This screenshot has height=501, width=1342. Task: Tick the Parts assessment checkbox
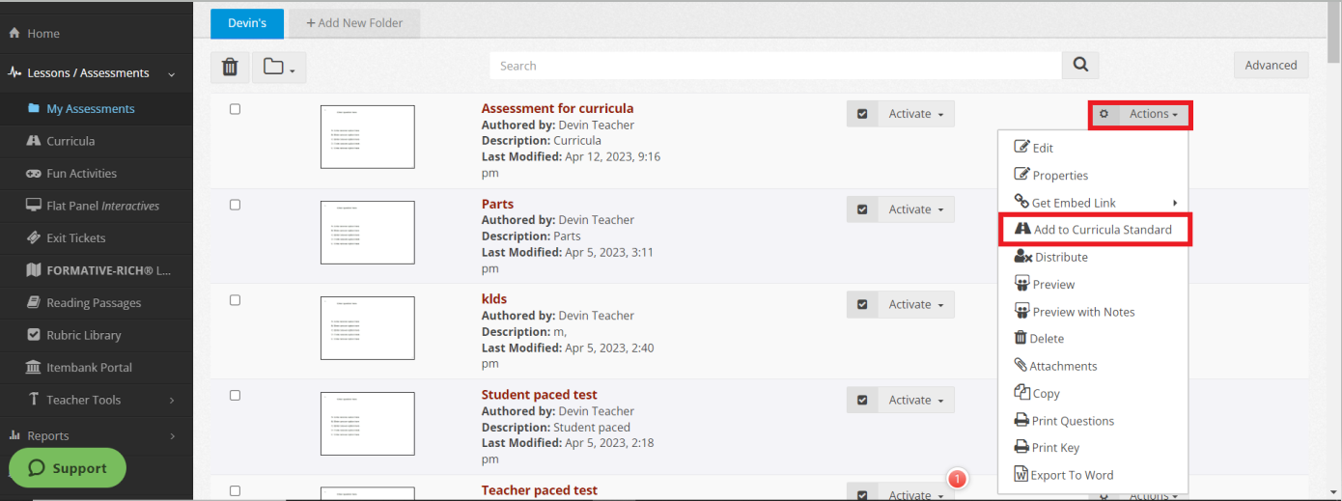pos(235,205)
